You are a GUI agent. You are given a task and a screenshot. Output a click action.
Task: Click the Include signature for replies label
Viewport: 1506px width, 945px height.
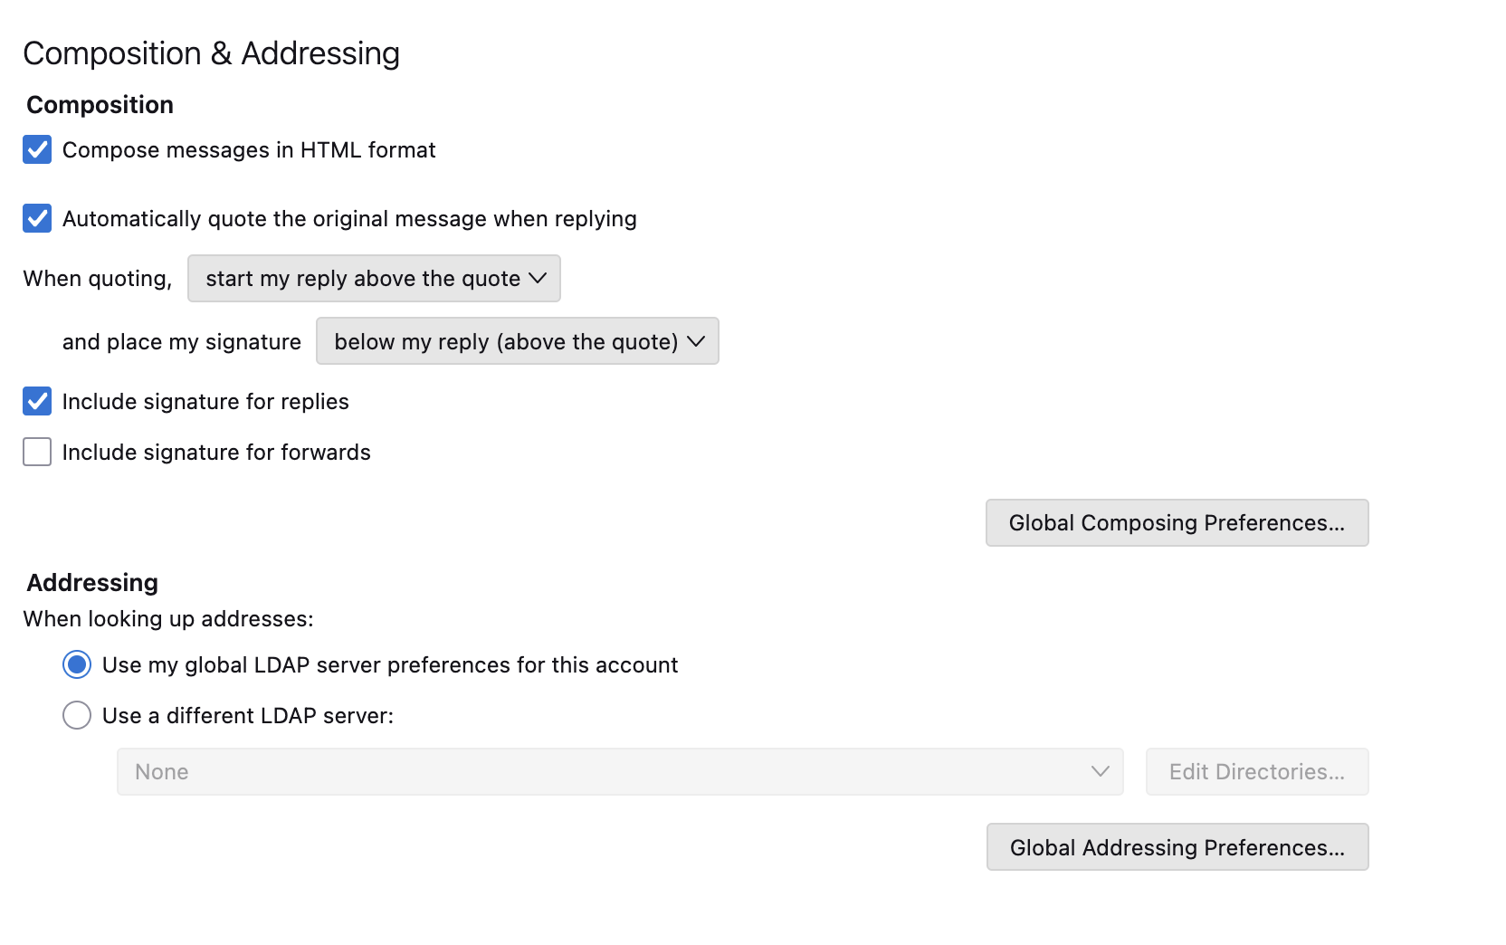click(205, 401)
